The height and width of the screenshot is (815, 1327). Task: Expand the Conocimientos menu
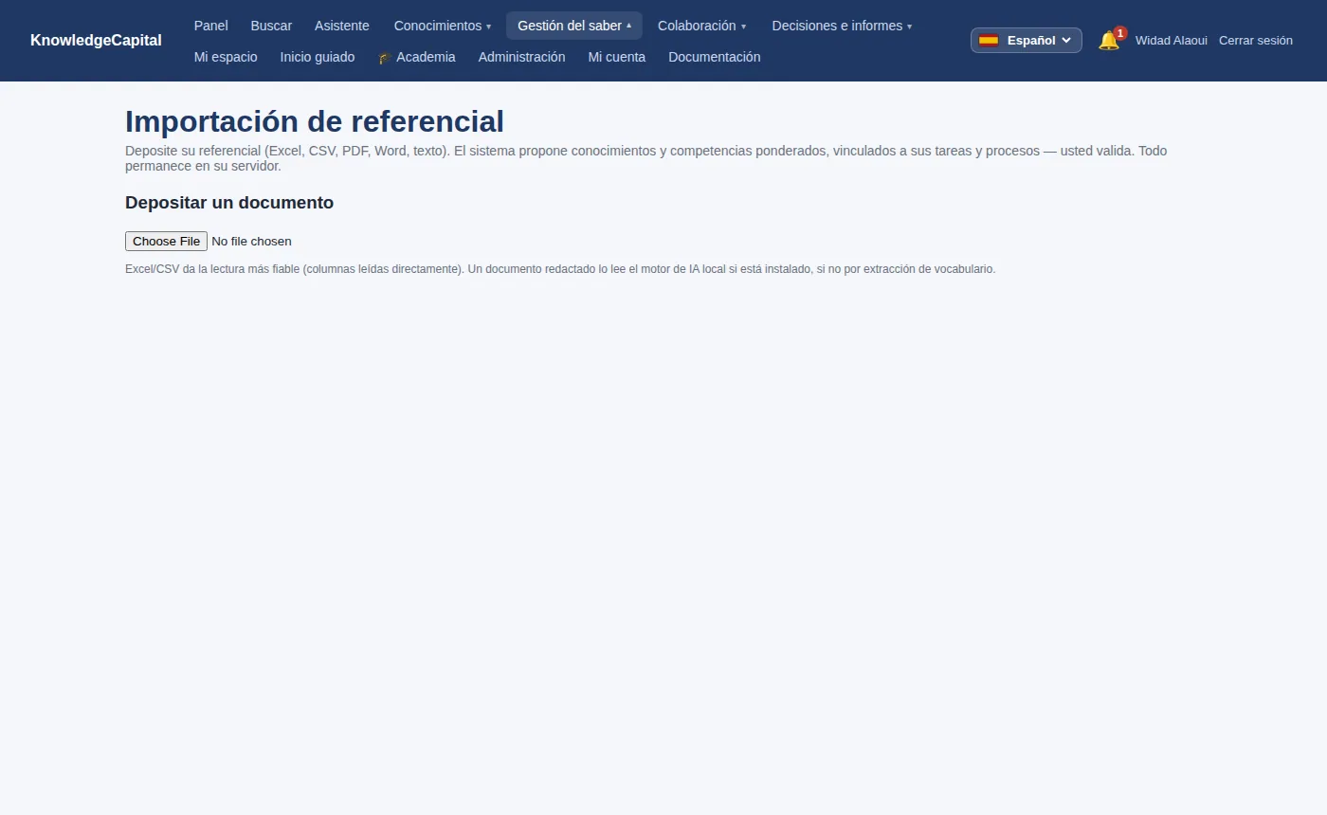[443, 26]
